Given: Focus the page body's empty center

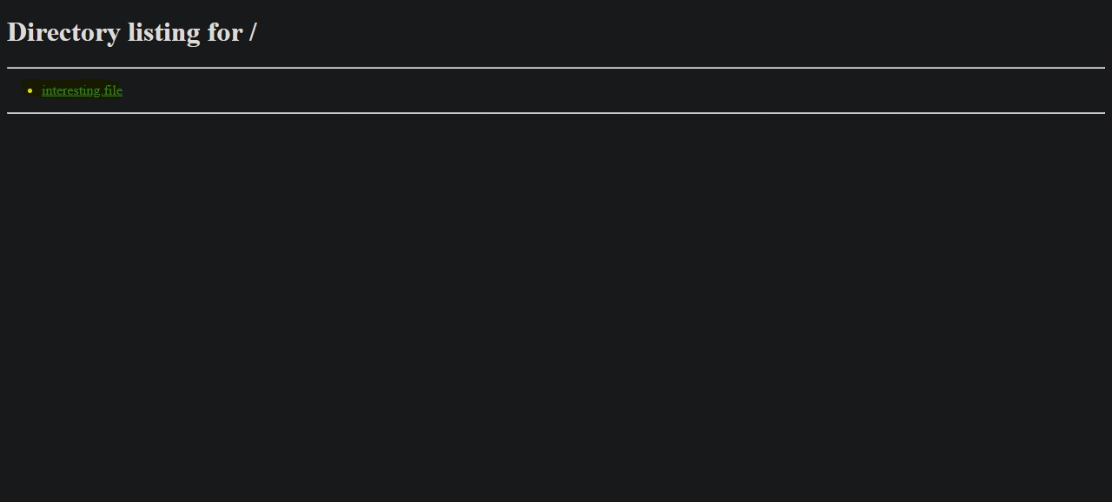Looking at the screenshot, I should coord(556,304).
